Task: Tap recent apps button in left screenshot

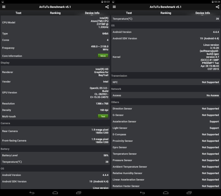Action: [79, 193]
